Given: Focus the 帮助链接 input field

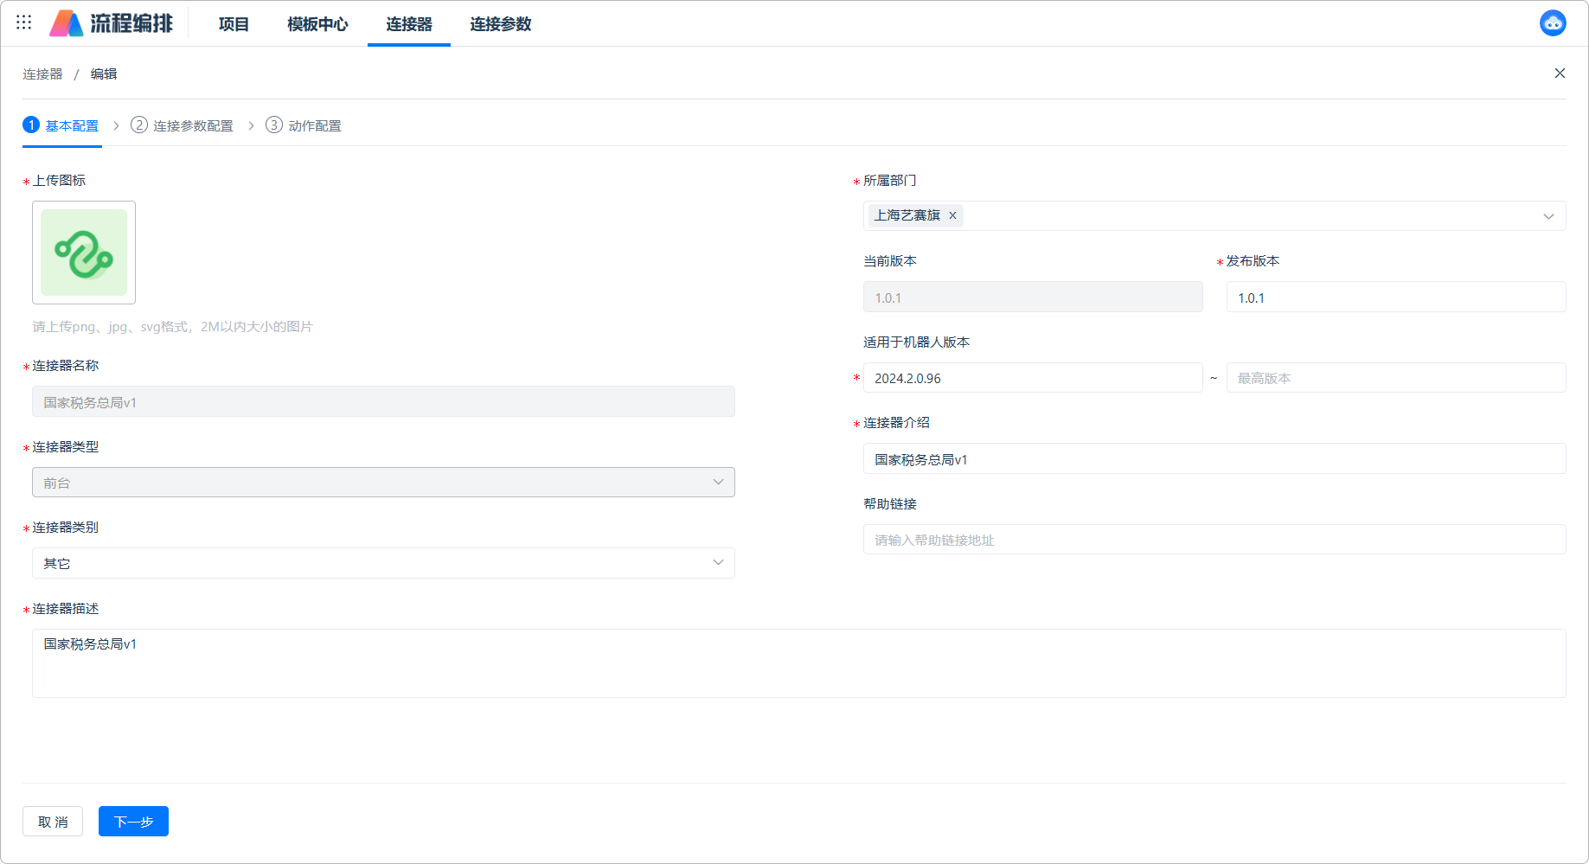Looking at the screenshot, I should [x=1214, y=540].
